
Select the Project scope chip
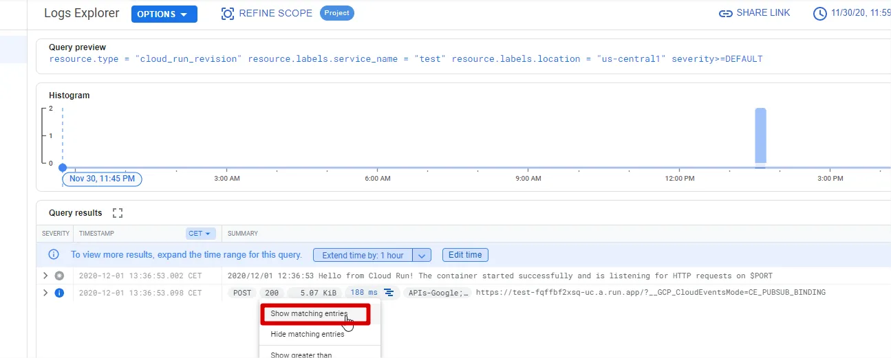coord(337,13)
